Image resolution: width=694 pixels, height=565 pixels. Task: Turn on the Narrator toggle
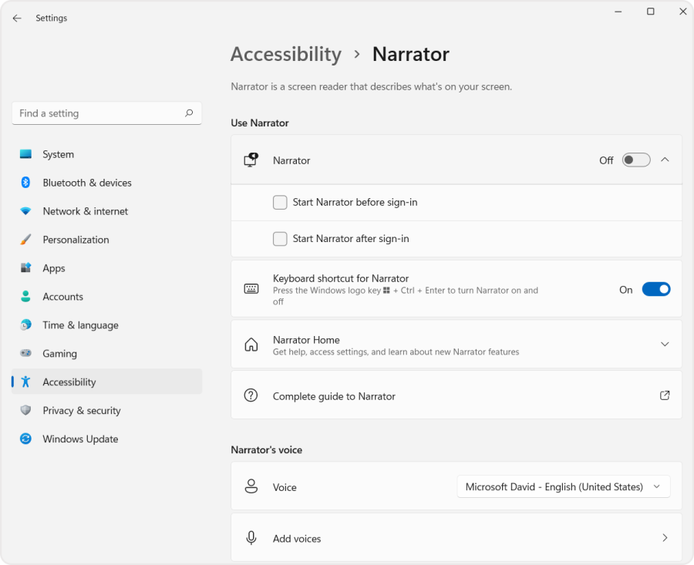pyautogui.click(x=635, y=160)
